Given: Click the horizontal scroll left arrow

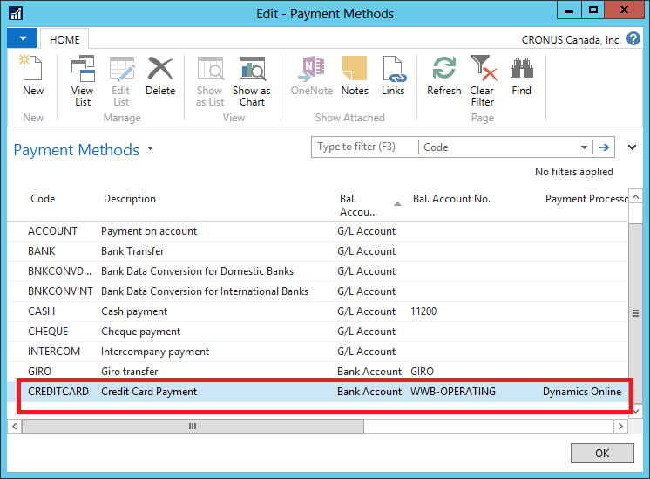Looking at the screenshot, I should [x=15, y=426].
